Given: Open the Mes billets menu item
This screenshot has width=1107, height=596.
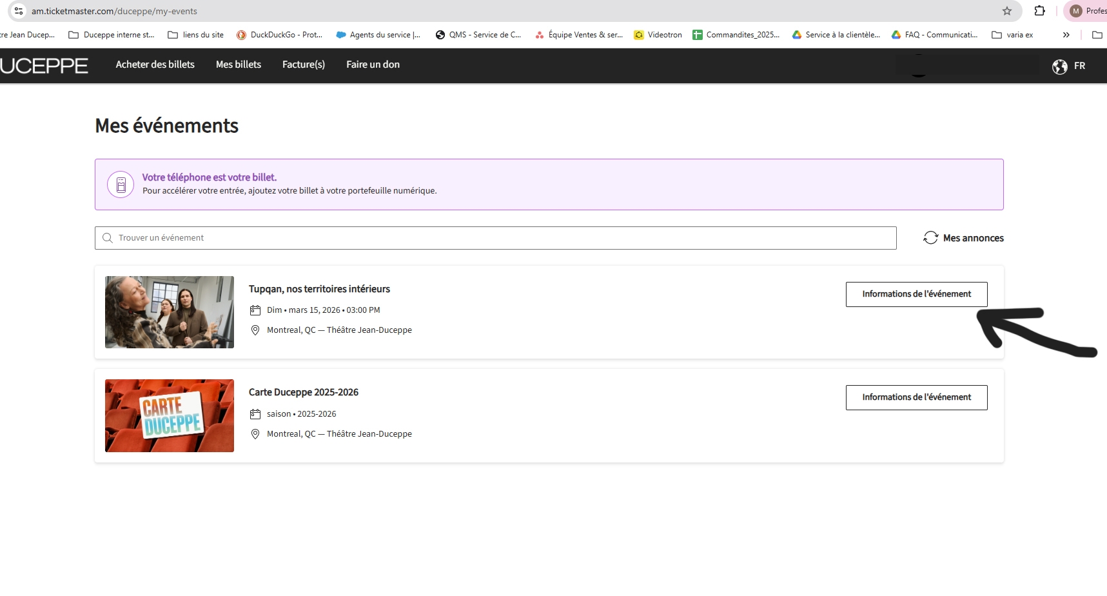Looking at the screenshot, I should click(x=239, y=65).
